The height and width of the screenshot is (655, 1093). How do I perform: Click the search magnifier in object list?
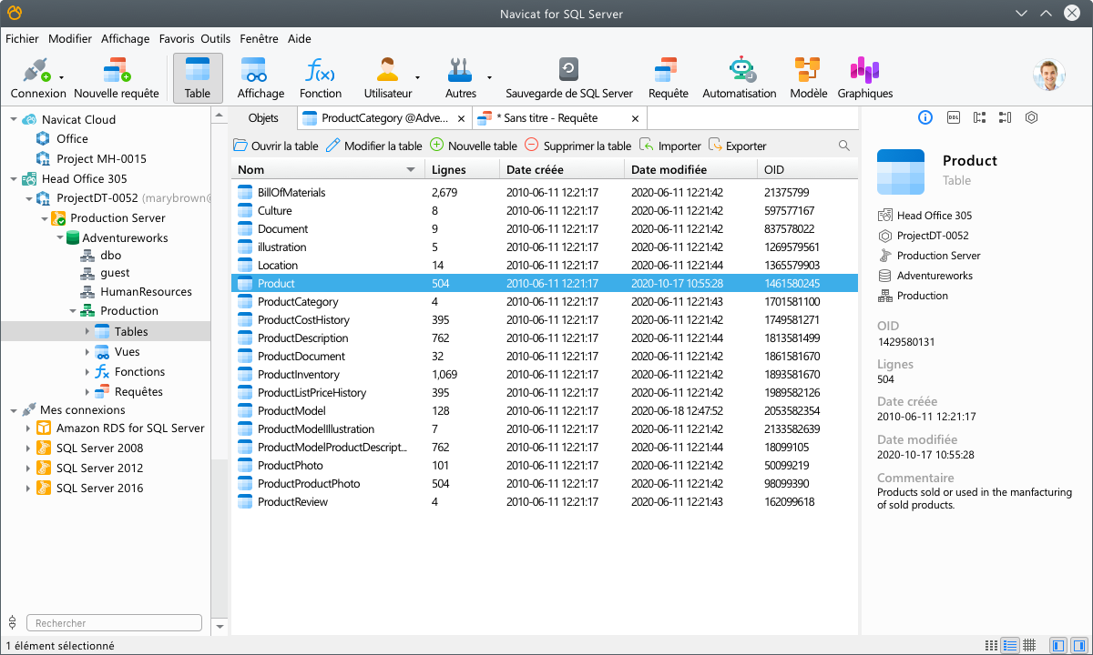pyautogui.click(x=844, y=146)
